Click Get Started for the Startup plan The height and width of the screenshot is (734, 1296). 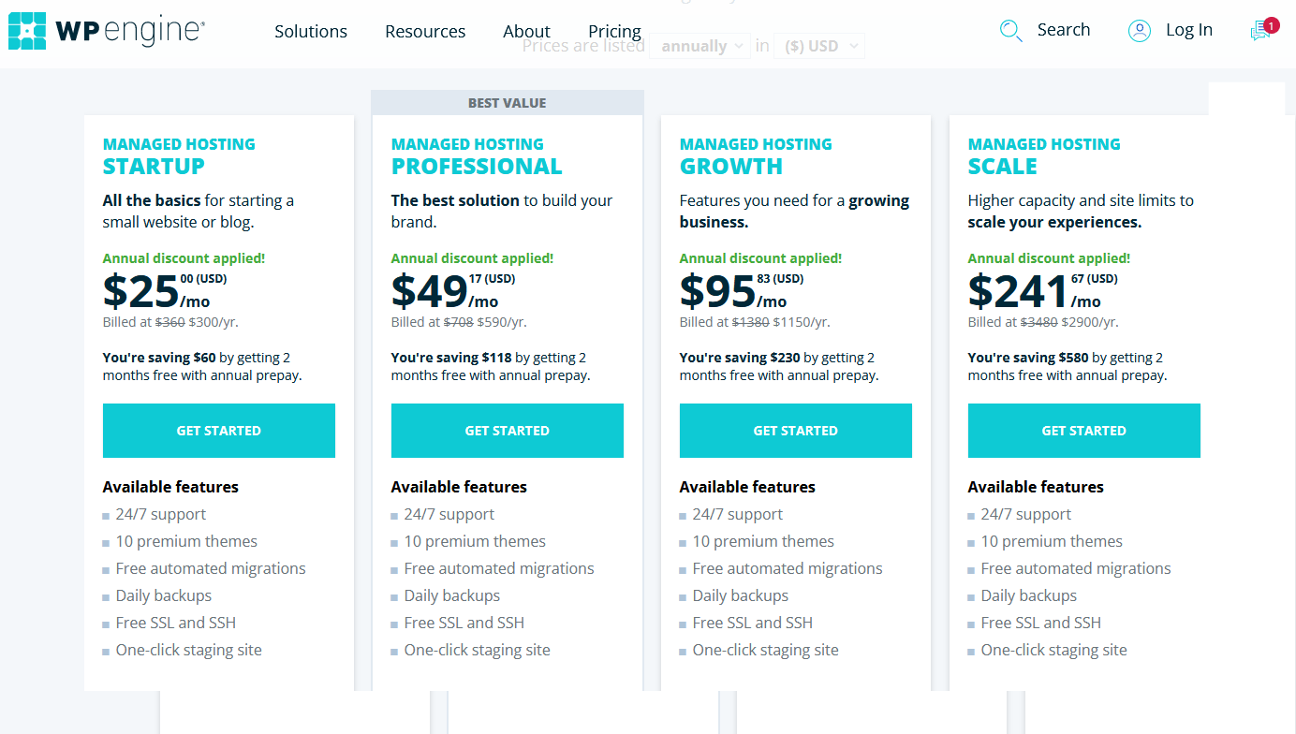click(x=218, y=430)
